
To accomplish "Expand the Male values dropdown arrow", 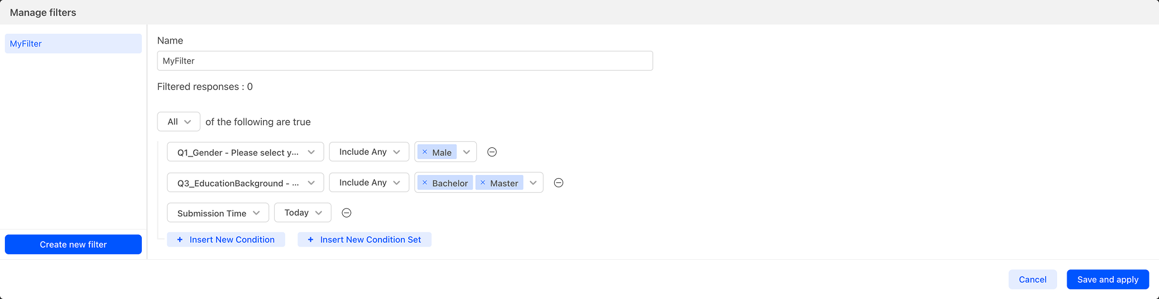I will point(467,152).
